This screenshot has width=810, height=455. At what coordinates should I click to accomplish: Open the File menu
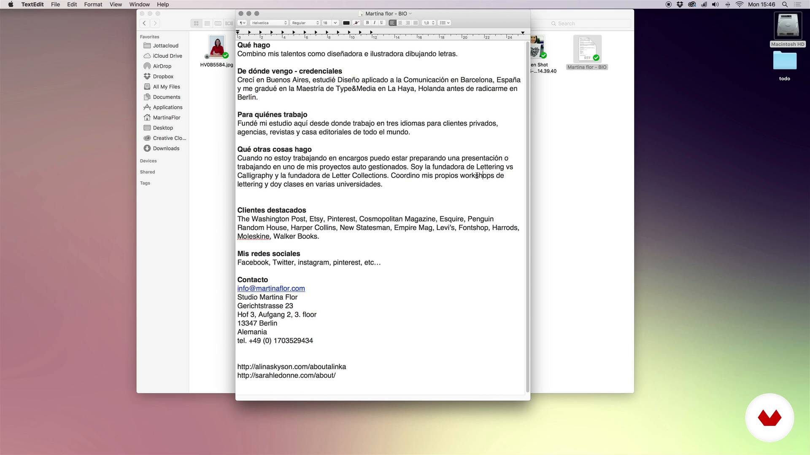tap(55, 4)
